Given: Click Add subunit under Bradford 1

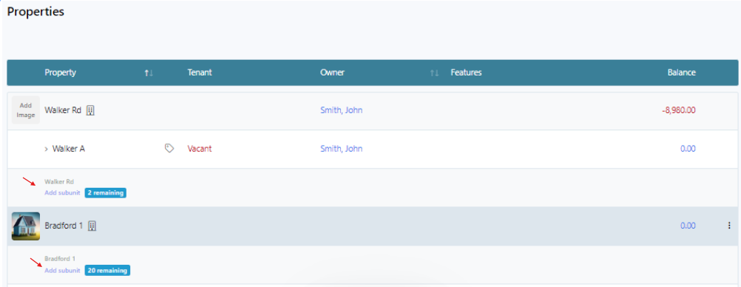Looking at the screenshot, I should point(62,271).
